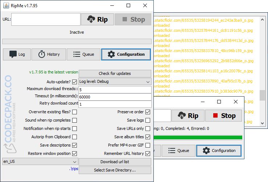This screenshot has height=182, width=268.
Task: Open the Log tab in the main window
Action: coord(17,54)
